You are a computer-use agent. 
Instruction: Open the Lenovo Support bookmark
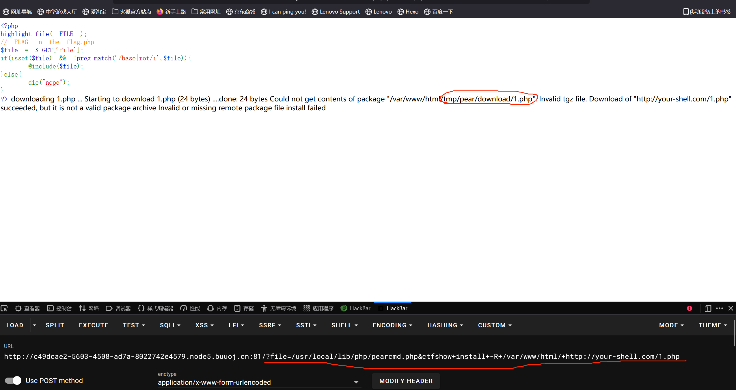point(336,12)
